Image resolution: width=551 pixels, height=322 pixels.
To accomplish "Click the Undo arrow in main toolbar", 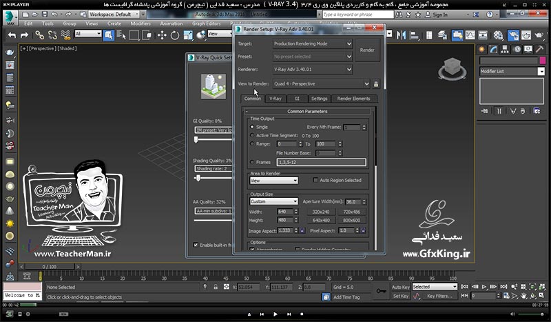I will 12,35.
